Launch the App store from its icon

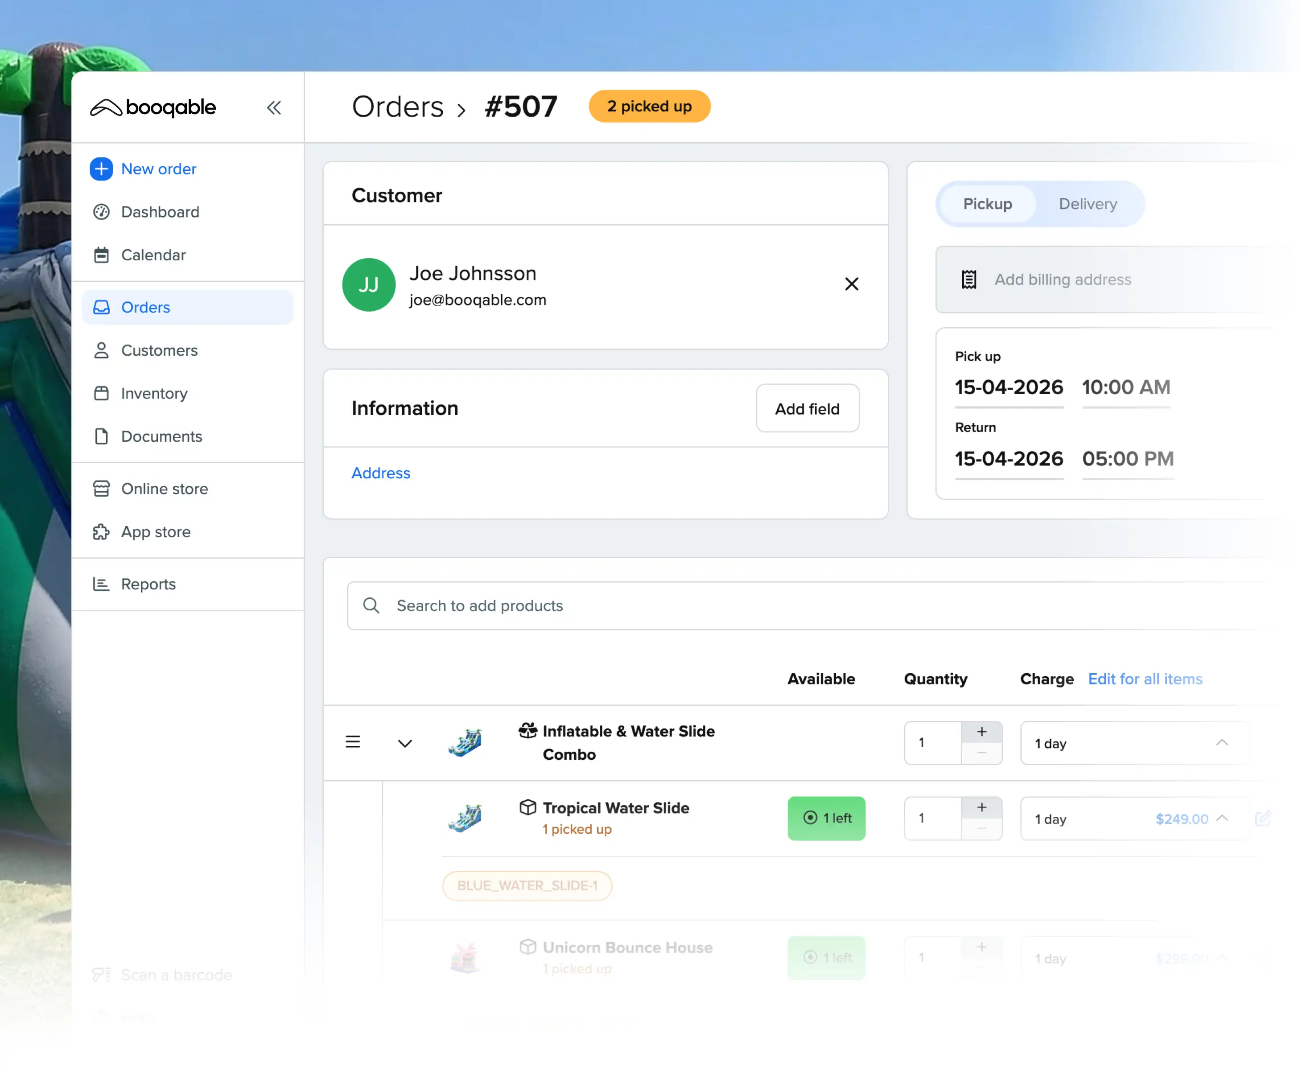tap(101, 531)
